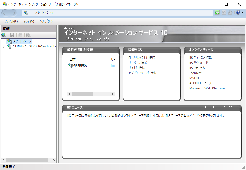Image resolution: width=246 pixels, height=170 pixels.
Task: Open IIS ニュースと情報 link
Action: (x=201, y=58)
